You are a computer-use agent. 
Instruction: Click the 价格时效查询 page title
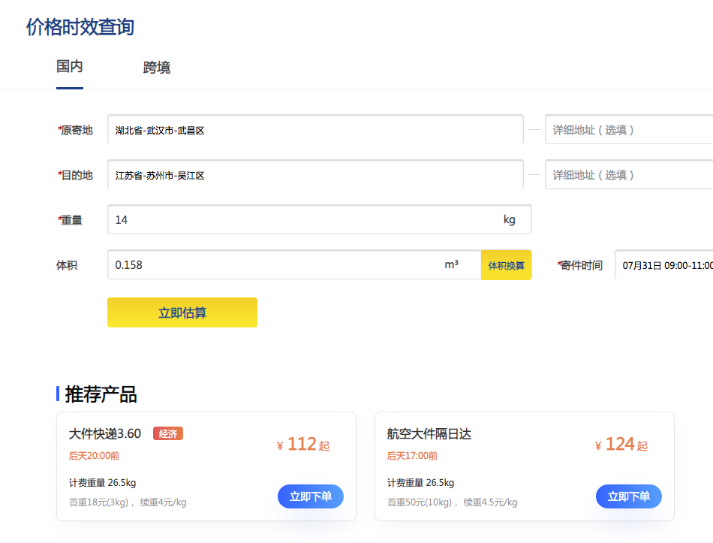(80, 27)
